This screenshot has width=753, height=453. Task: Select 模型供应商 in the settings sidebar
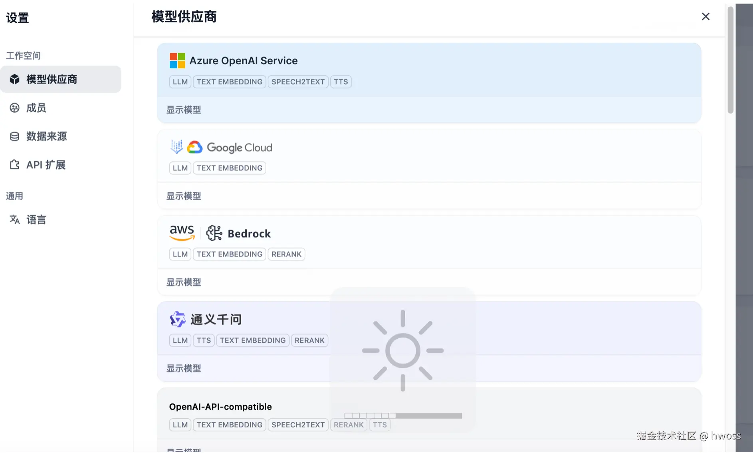52,79
